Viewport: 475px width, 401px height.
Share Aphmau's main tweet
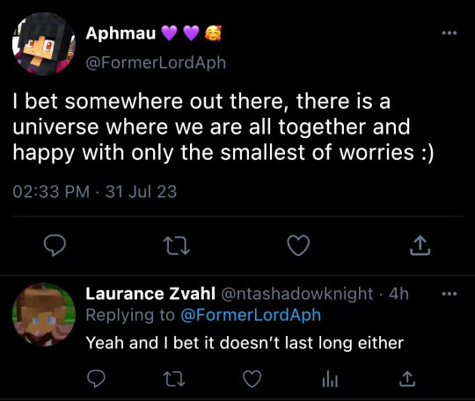420,245
